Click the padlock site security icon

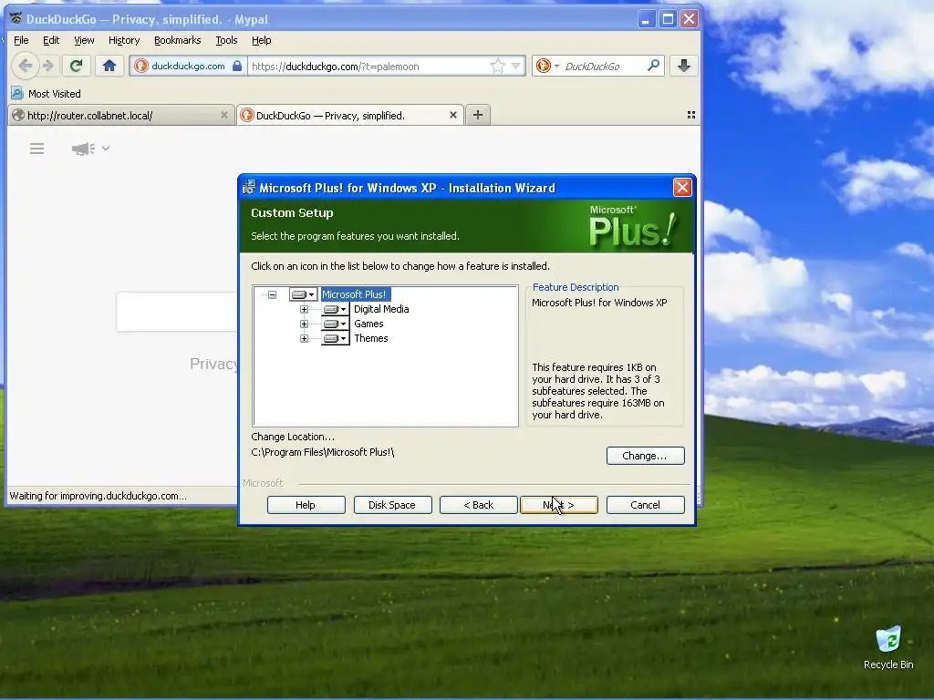point(237,66)
